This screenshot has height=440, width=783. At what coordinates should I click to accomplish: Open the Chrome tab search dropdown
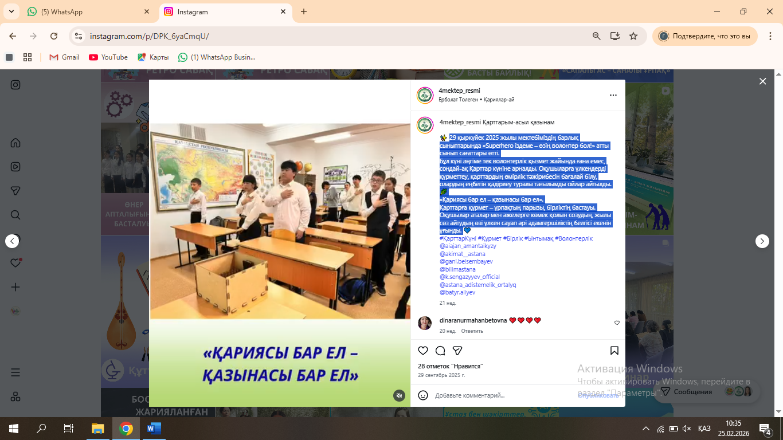pos(11,11)
